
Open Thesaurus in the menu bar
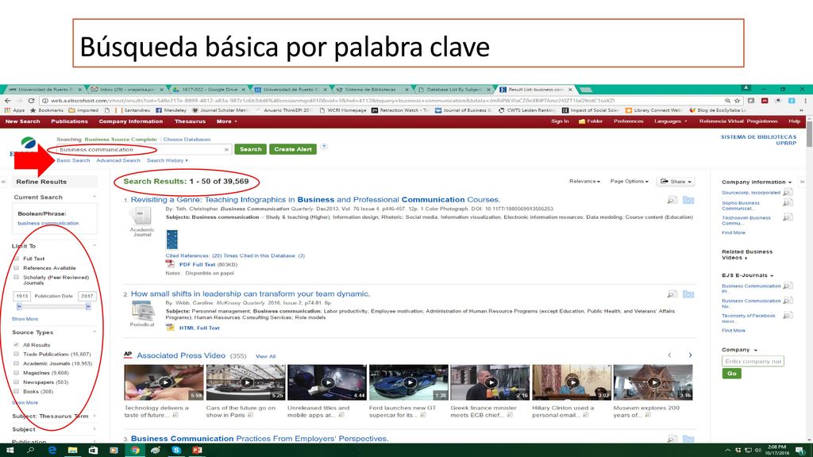coord(190,121)
